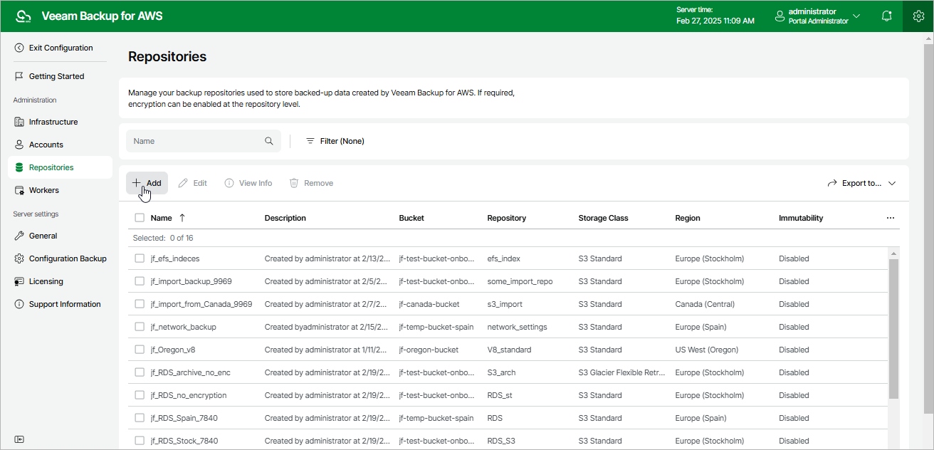Viewport: 934px width, 450px height.
Task: Click the Add repository button
Action: coord(147,183)
